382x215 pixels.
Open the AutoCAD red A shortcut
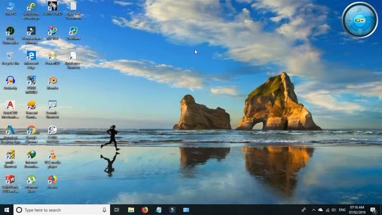pos(10,110)
